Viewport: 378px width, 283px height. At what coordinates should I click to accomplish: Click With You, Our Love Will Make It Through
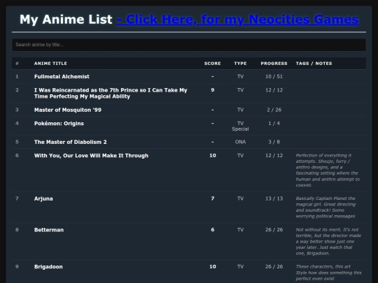click(x=91, y=155)
